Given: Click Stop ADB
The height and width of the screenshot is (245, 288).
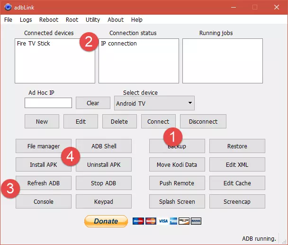Looking at the screenshot, I should pyautogui.click(x=104, y=183).
